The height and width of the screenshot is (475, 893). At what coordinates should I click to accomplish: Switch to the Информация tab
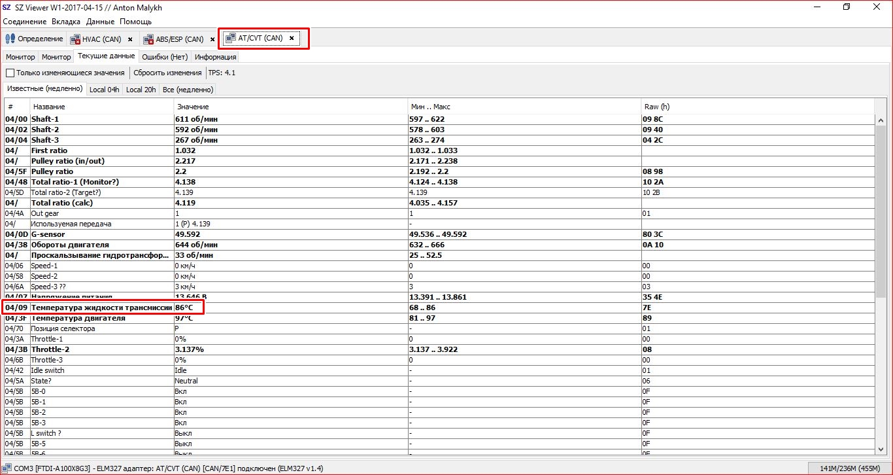tap(215, 57)
